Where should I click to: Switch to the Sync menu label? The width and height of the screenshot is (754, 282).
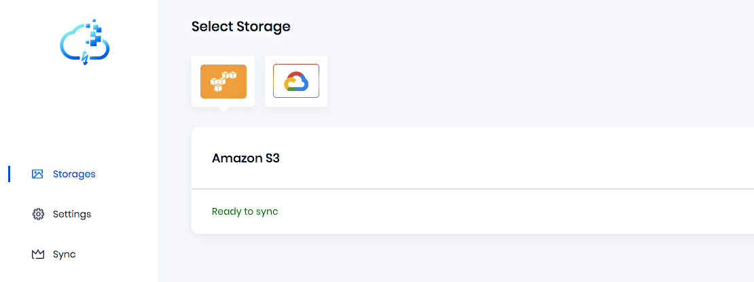65,254
